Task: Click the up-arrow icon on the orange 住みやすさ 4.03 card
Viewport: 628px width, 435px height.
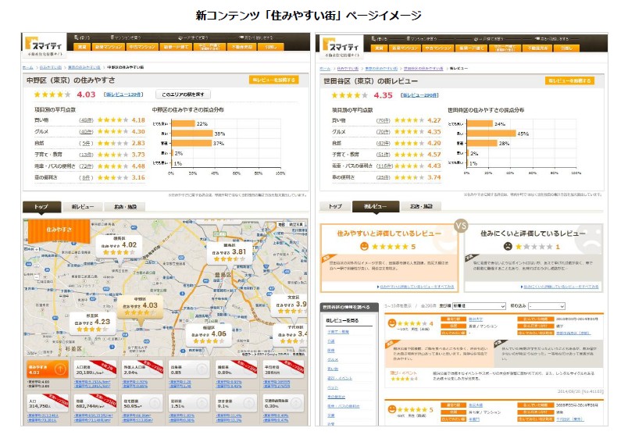Action: (60, 369)
